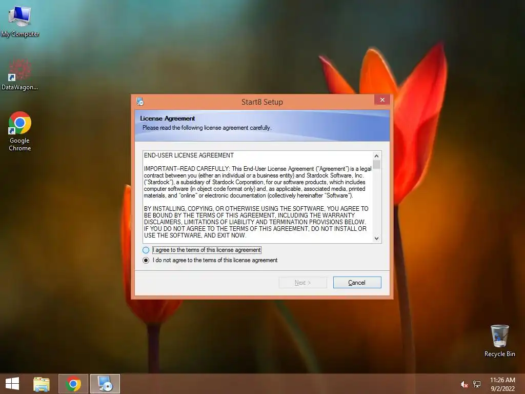Click the Next button
This screenshot has width=525, height=394.
click(x=302, y=283)
